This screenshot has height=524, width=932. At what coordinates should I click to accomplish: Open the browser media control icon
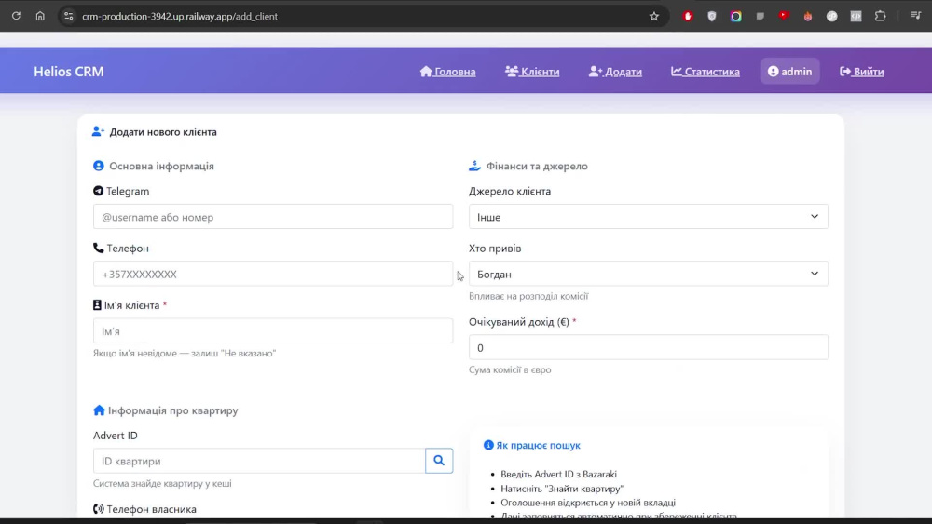[915, 16]
